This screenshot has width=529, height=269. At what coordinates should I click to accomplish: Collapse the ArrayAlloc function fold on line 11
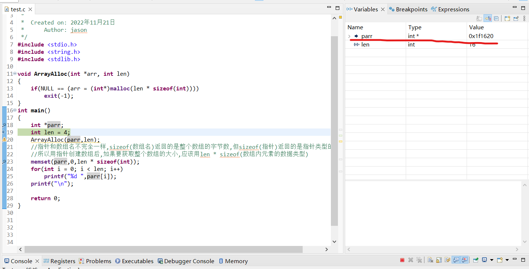15,74
